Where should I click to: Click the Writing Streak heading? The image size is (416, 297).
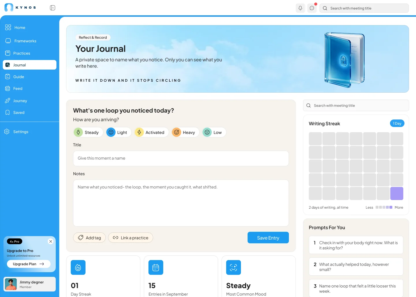pyautogui.click(x=324, y=124)
